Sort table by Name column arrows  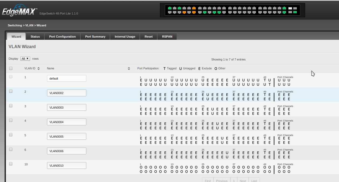(129, 69)
